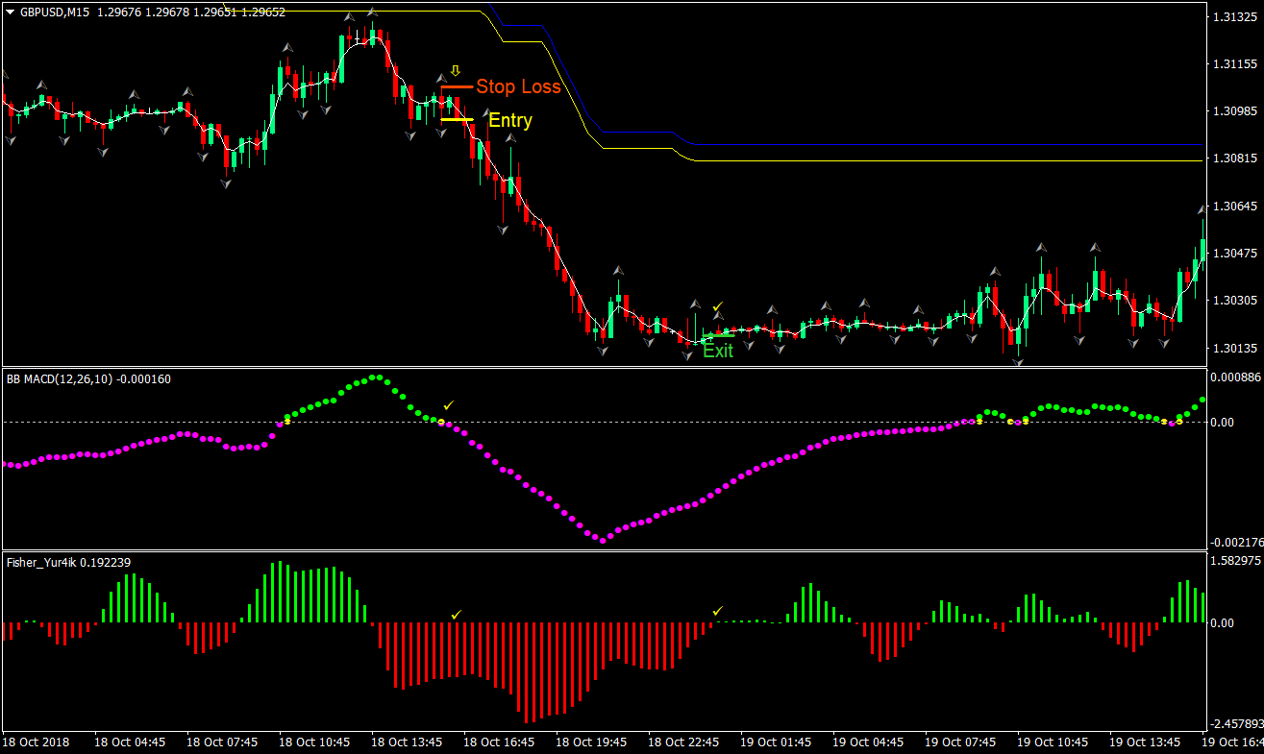
Task: Click the Stop Loss text label
Action: [x=520, y=86]
